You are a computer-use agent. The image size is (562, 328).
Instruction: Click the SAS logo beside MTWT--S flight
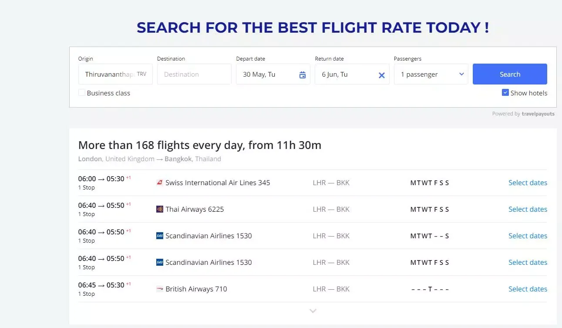point(160,236)
